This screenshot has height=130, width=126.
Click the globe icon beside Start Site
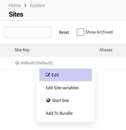click(48, 100)
